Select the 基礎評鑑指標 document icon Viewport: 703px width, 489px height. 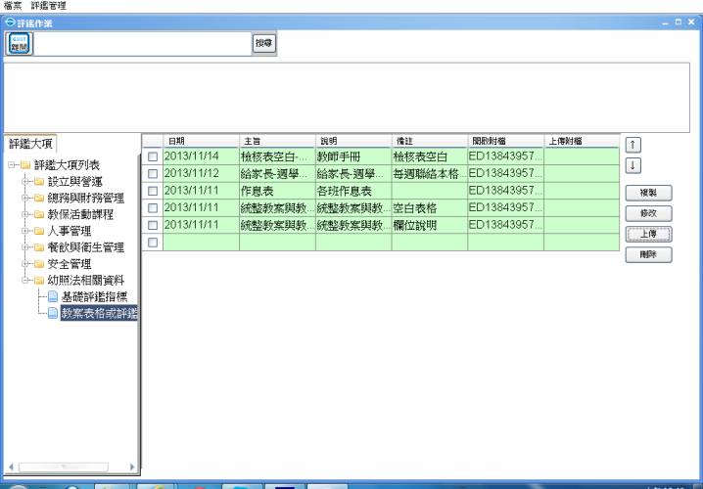pyautogui.click(x=53, y=295)
